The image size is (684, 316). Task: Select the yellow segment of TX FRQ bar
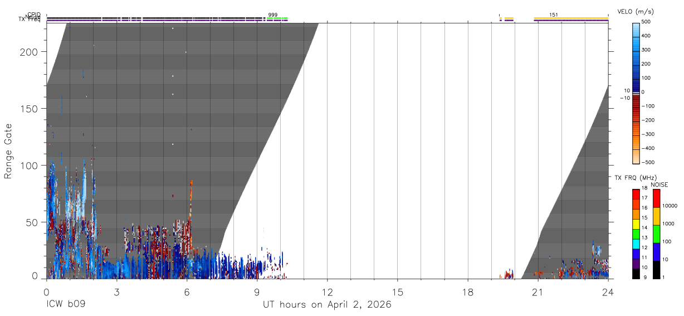point(636,225)
